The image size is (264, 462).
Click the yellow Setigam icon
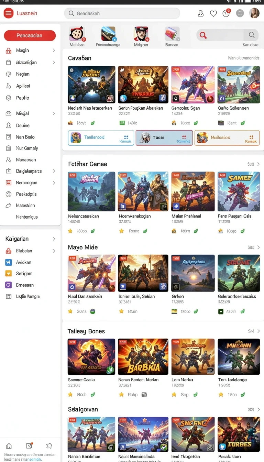[9, 274]
